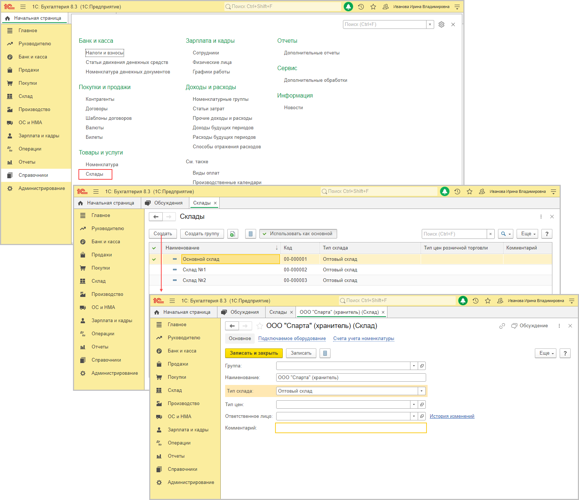This screenshot has width=579, height=500.
Task: Click Наименование input field in the form
Action: tap(351, 378)
